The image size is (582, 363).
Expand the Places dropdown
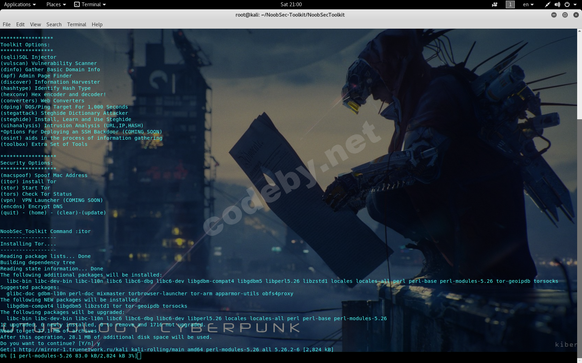click(x=56, y=4)
